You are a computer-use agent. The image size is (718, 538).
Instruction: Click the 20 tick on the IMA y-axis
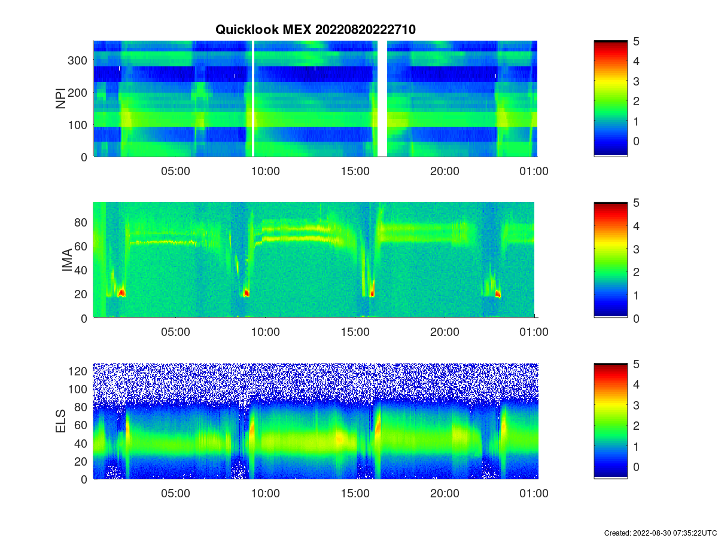click(x=81, y=294)
